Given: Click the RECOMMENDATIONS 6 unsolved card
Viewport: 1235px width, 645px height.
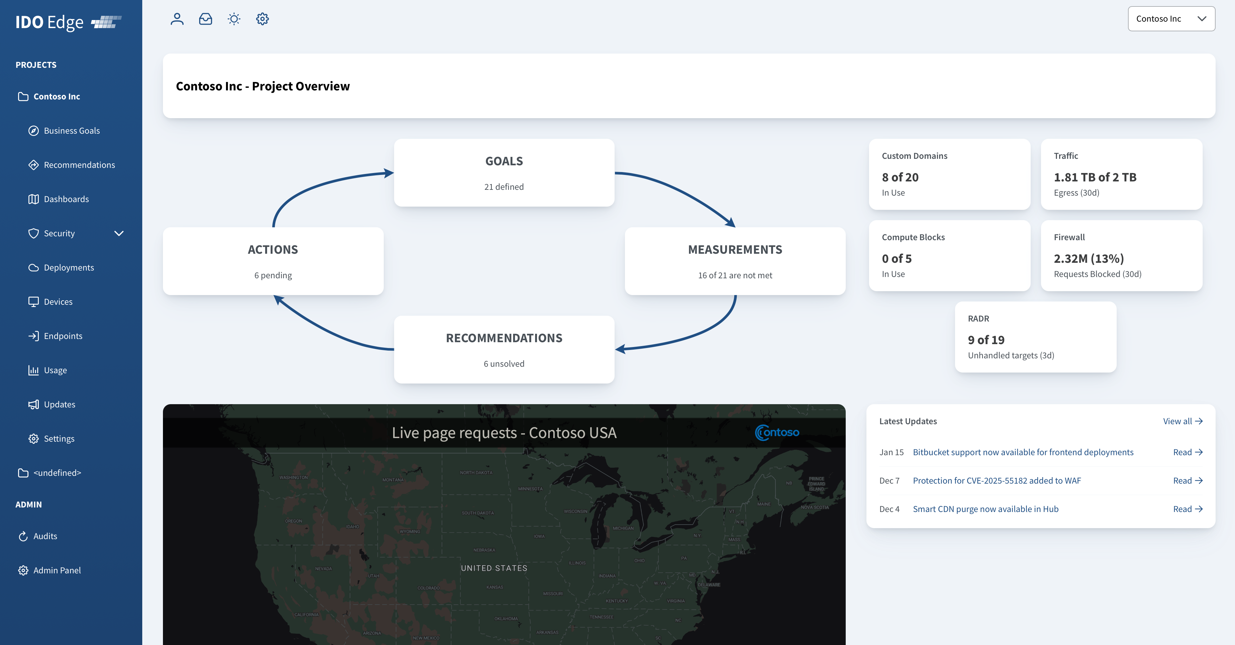Looking at the screenshot, I should [504, 350].
